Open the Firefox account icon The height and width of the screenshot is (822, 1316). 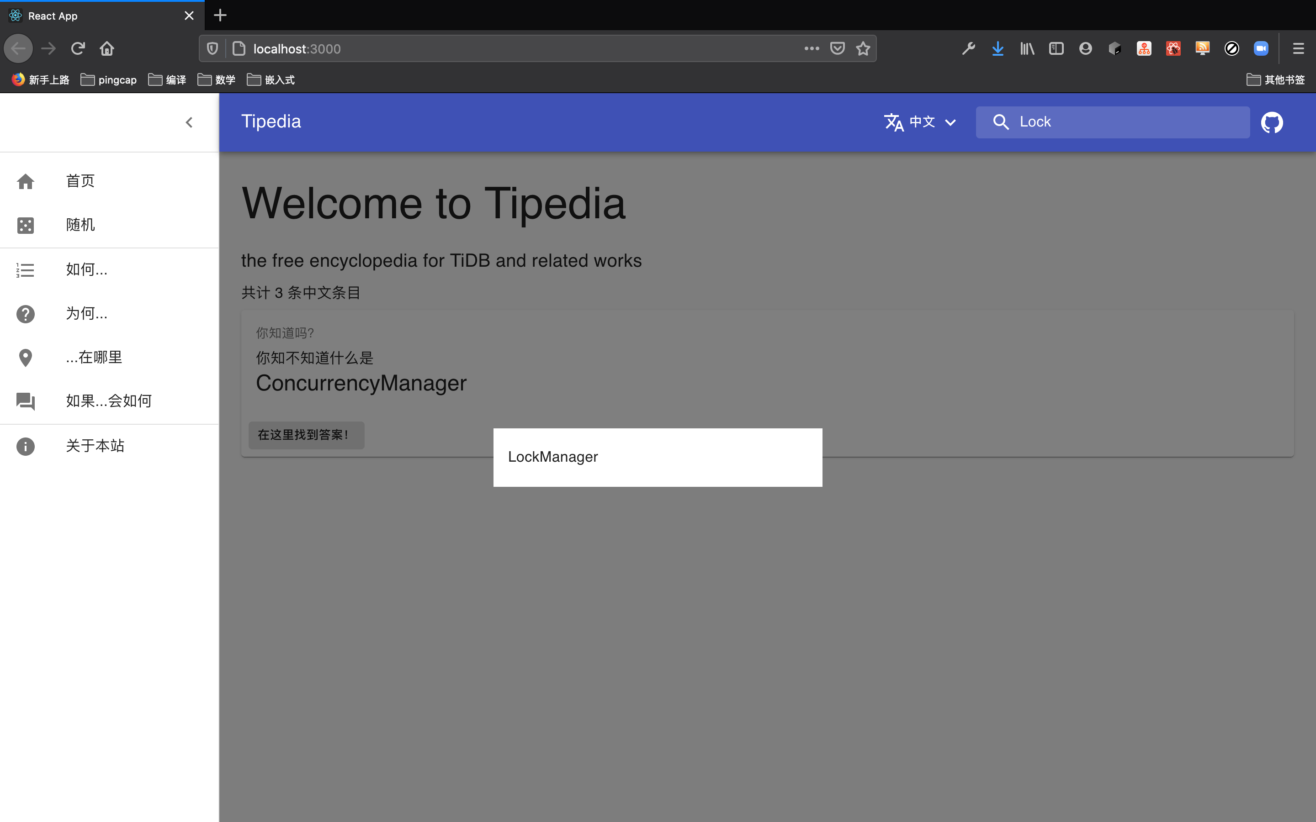1085,49
